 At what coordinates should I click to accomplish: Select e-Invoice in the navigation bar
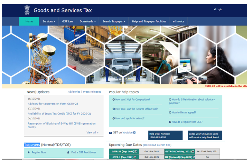(x=179, y=21)
